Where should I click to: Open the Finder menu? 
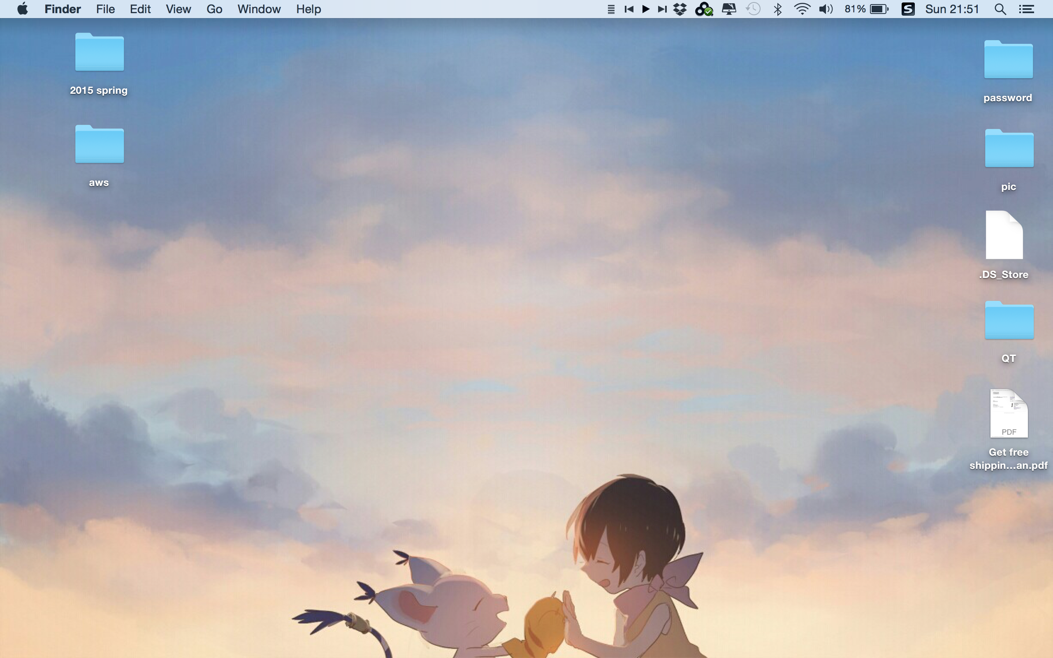click(x=63, y=9)
